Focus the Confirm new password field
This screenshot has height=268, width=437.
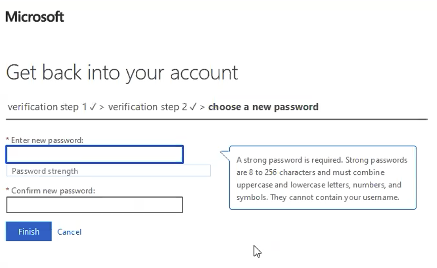(x=94, y=205)
